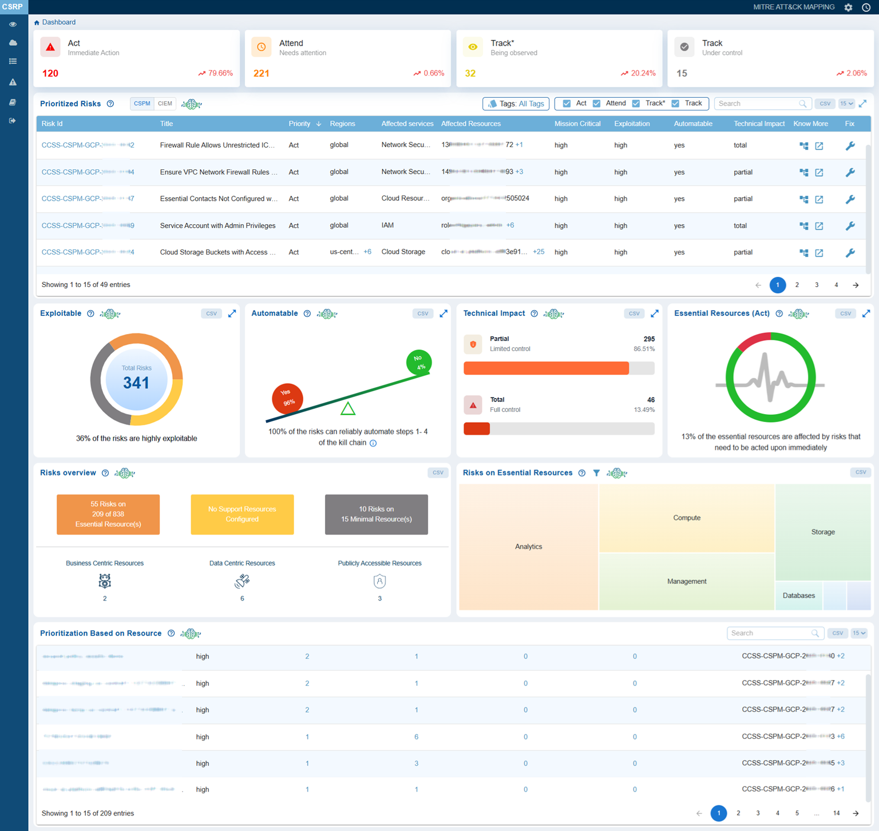Click the Analytics block in treemap
The image size is (879, 831).
[528, 547]
